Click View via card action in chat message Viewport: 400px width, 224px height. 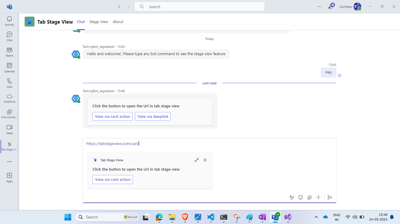(112, 116)
